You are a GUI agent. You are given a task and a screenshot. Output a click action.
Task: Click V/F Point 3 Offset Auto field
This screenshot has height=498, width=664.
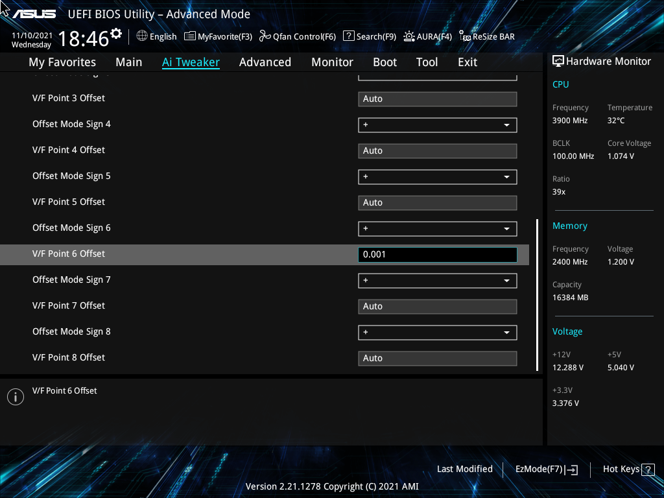coord(438,99)
